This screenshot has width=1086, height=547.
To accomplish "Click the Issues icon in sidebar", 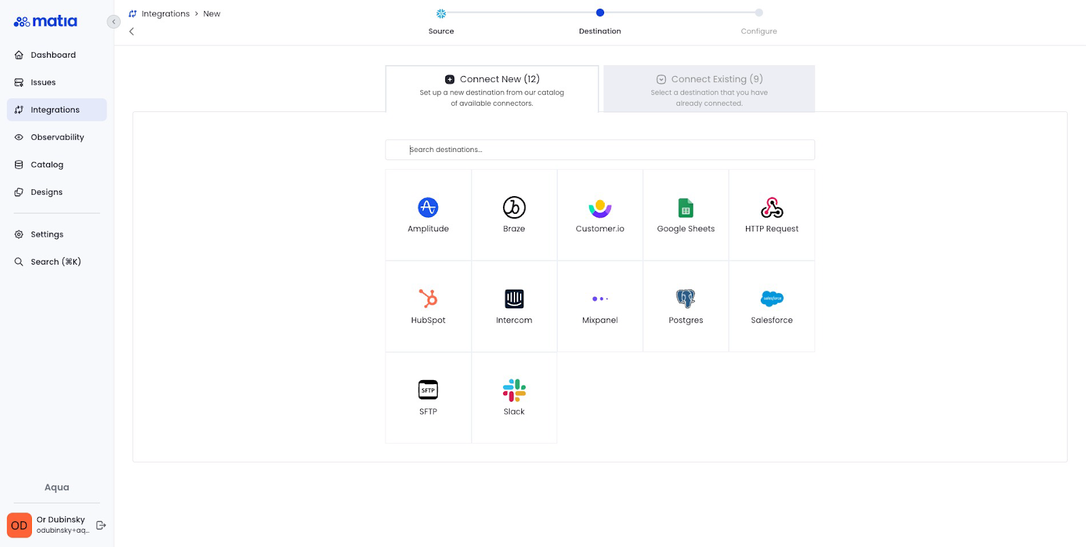I will pos(19,82).
